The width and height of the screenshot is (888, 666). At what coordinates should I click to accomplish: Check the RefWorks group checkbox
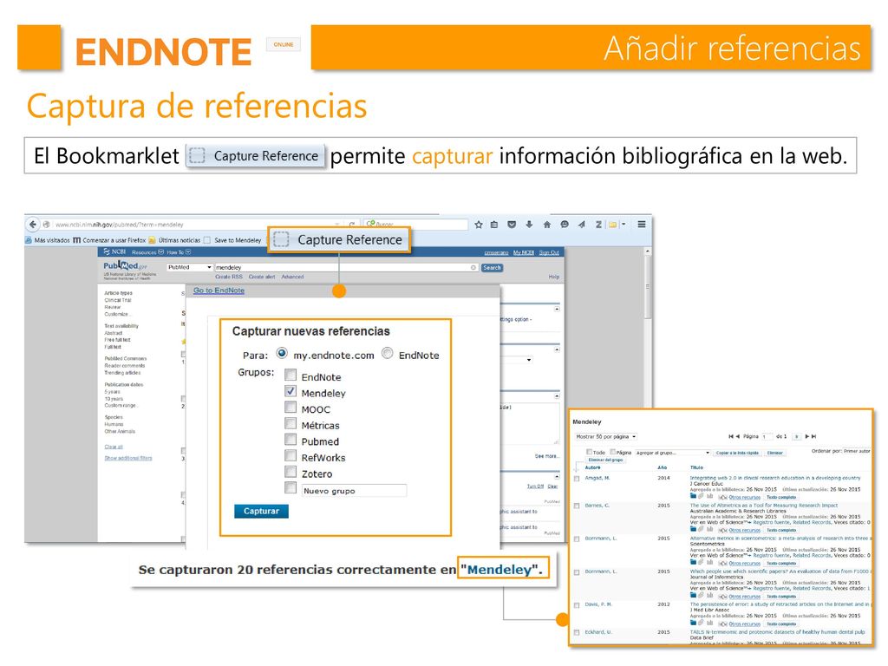coord(291,456)
